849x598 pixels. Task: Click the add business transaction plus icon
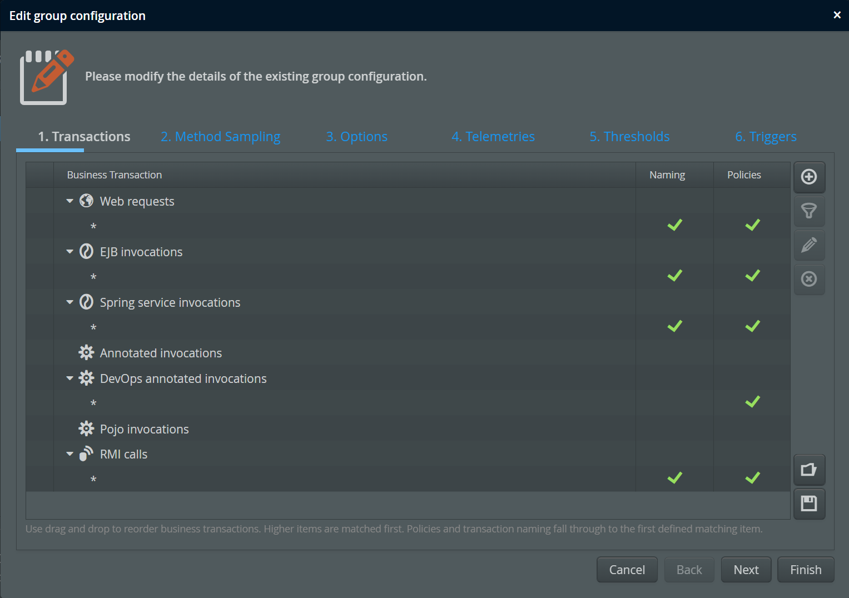809,177
